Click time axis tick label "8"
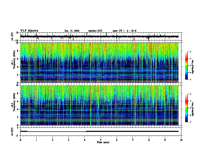Viewport: 204px width, 157px height. pyautogui.click(x=149, y=140)
